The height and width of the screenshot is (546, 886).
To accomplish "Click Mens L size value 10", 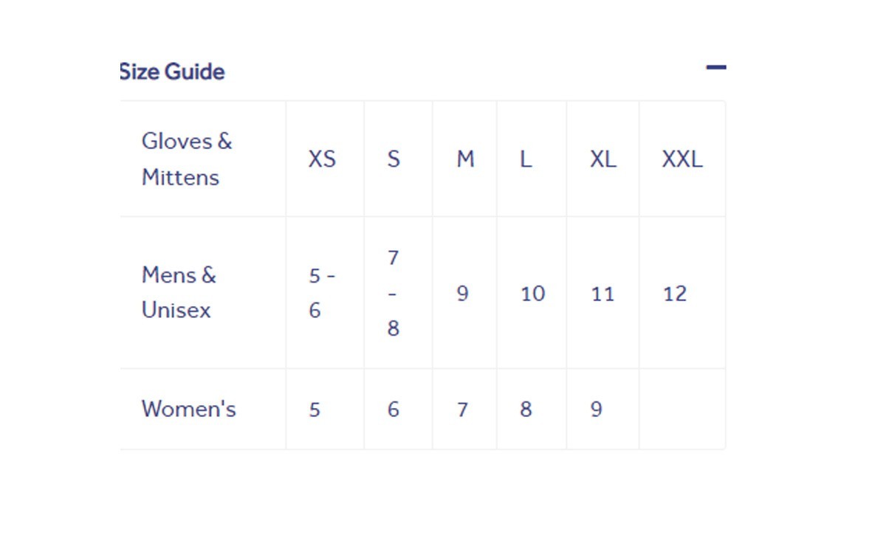I will pyautogui.click(x=532, y=294).
